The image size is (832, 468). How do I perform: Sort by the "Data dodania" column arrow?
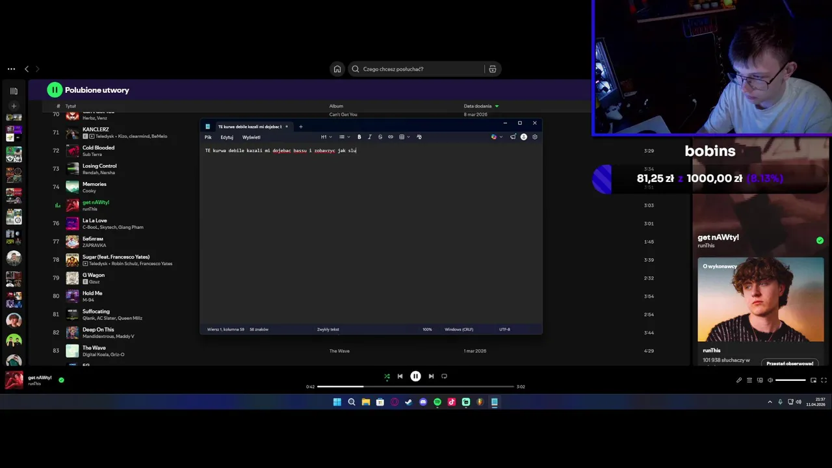tap(497, 106)
